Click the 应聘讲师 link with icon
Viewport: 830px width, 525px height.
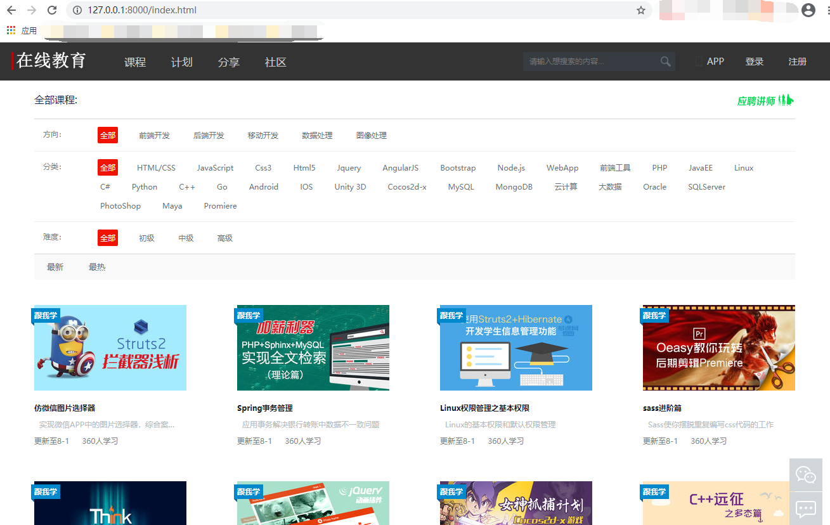[x=765, y=100]
